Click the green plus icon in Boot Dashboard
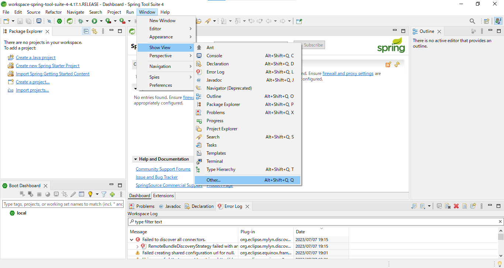 point(113,194)
